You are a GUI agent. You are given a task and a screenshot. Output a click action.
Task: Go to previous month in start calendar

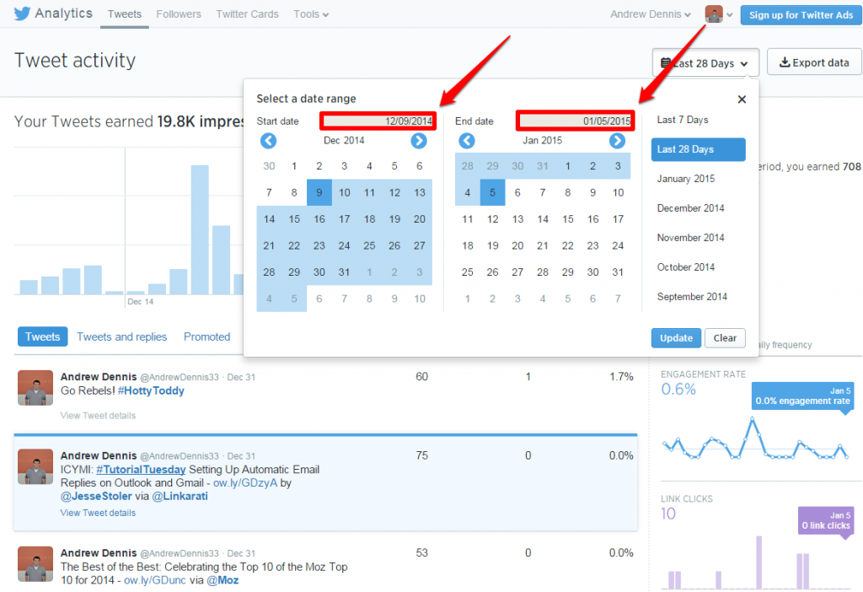coord(268,141)
